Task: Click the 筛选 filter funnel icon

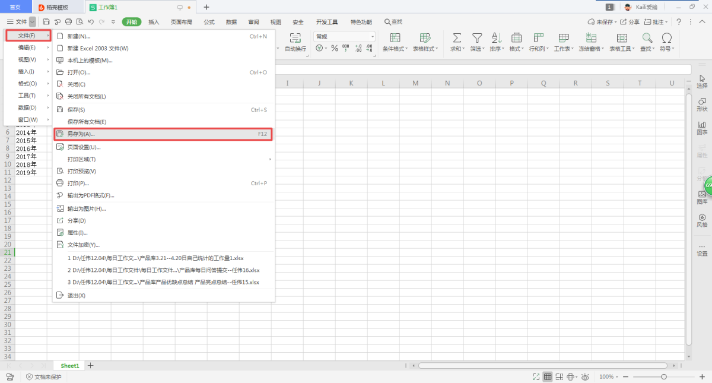Action: tap(476, 38)
